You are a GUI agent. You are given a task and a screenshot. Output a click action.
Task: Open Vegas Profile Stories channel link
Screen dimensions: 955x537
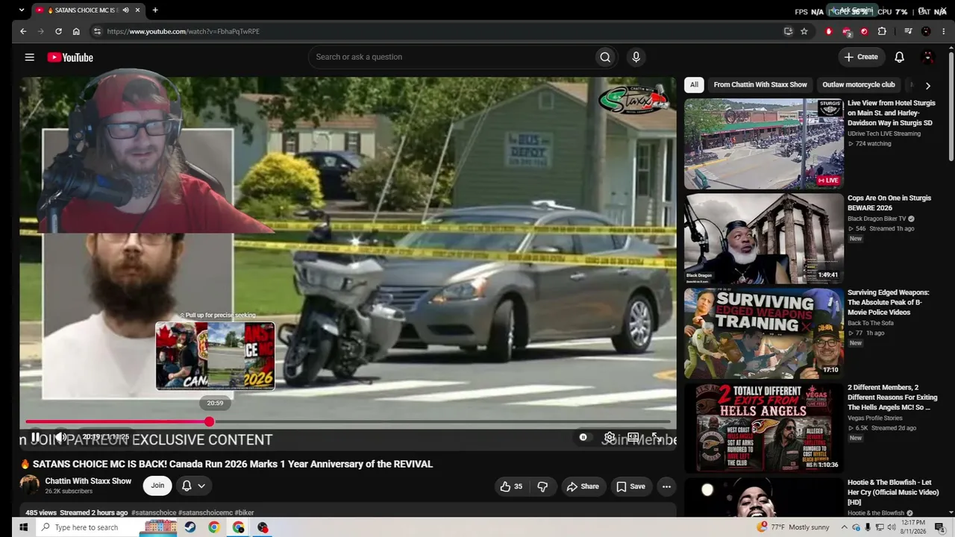875,418
